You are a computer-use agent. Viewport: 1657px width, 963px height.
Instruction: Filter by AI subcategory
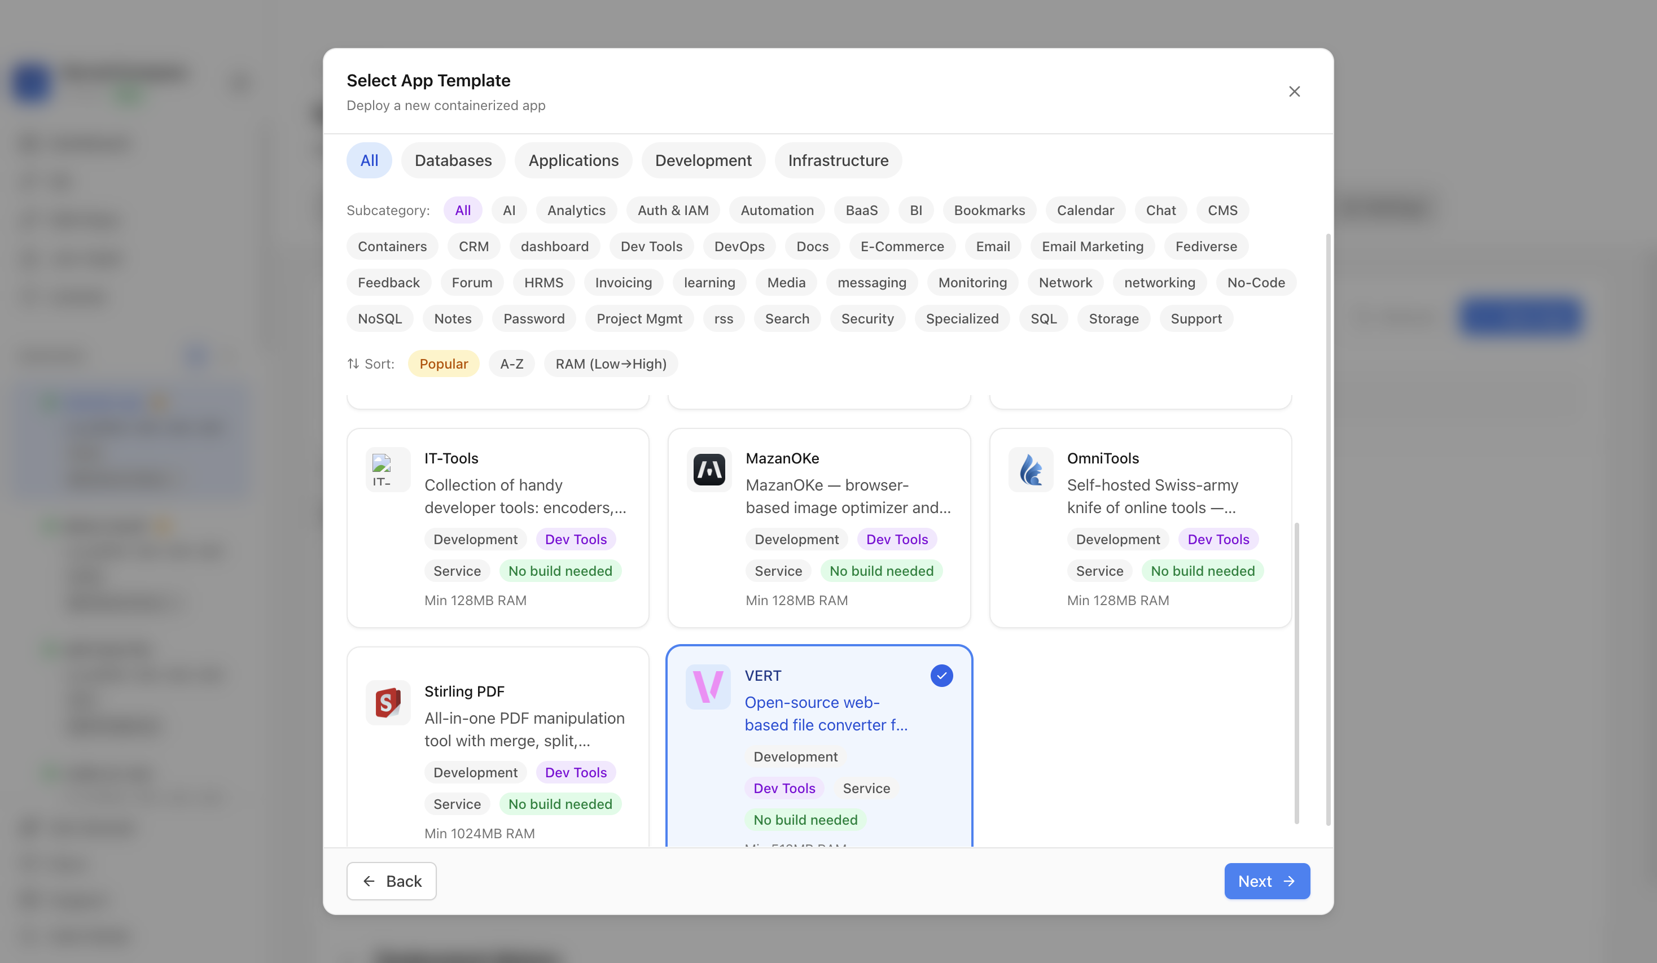pyautogui.click(x=509, y=211)
